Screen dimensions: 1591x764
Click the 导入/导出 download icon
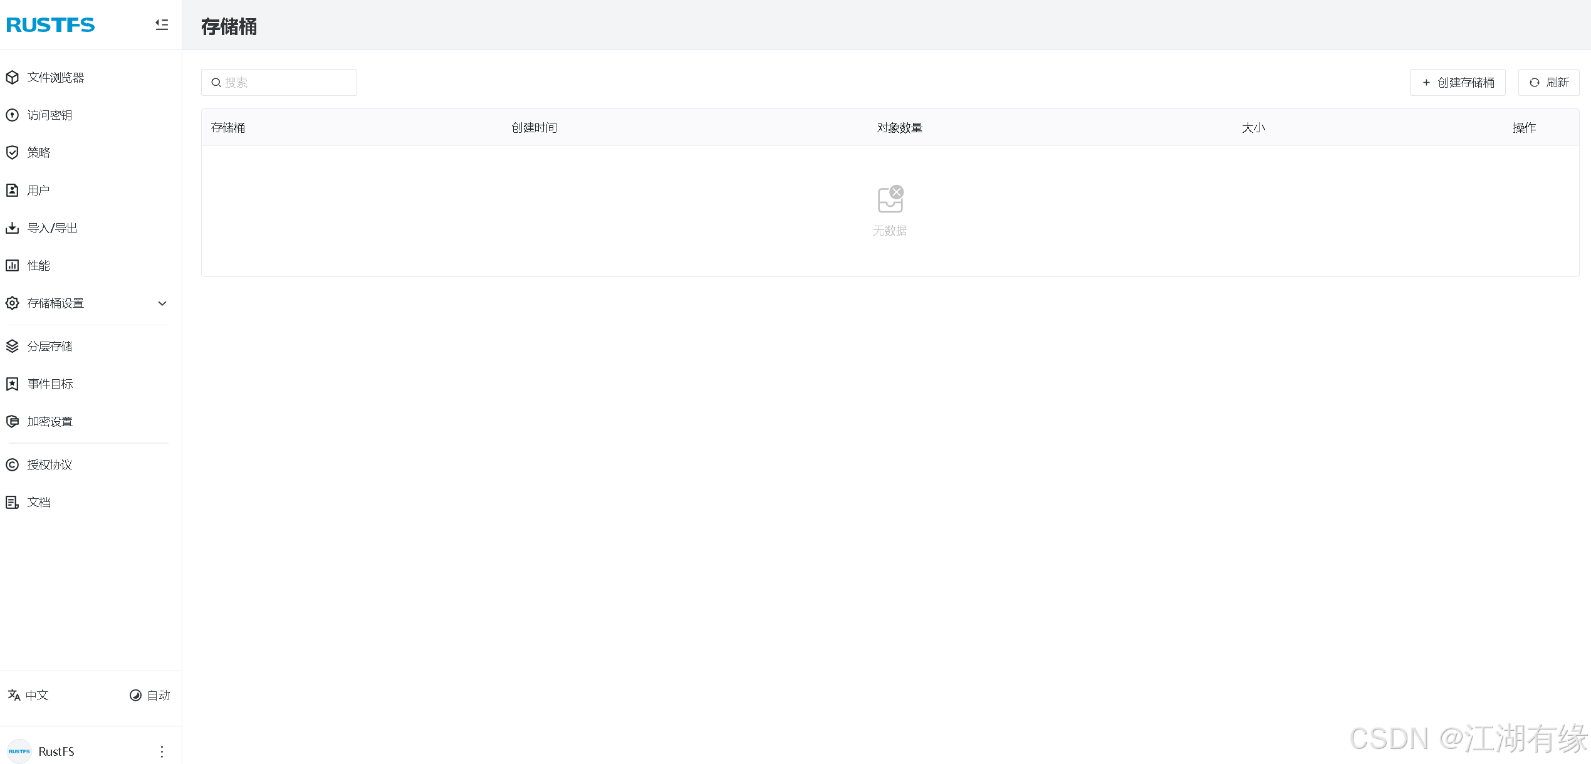[x=13, y=228]
